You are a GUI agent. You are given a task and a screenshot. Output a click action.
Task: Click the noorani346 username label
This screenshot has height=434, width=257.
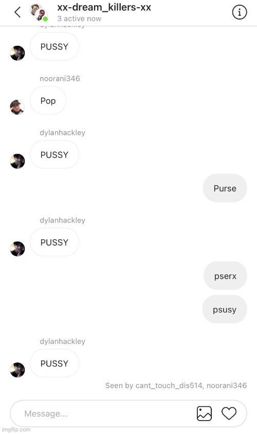[60, 79]
